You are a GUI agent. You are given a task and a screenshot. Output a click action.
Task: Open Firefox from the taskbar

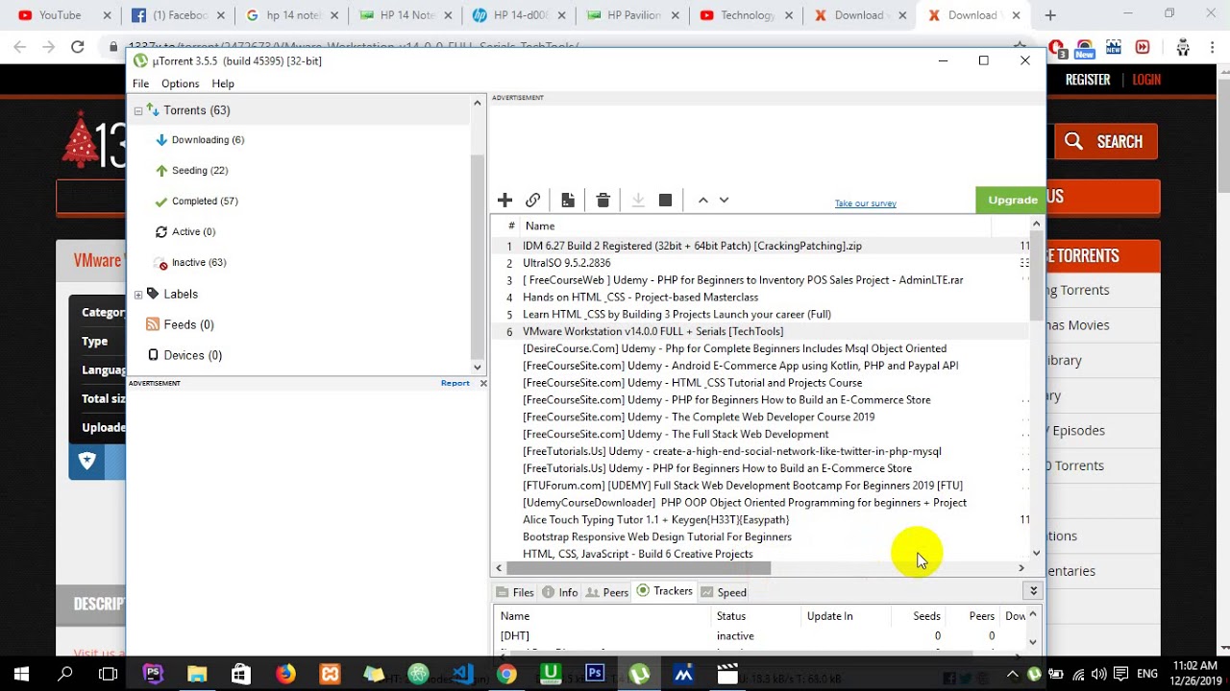pos(285,674)
